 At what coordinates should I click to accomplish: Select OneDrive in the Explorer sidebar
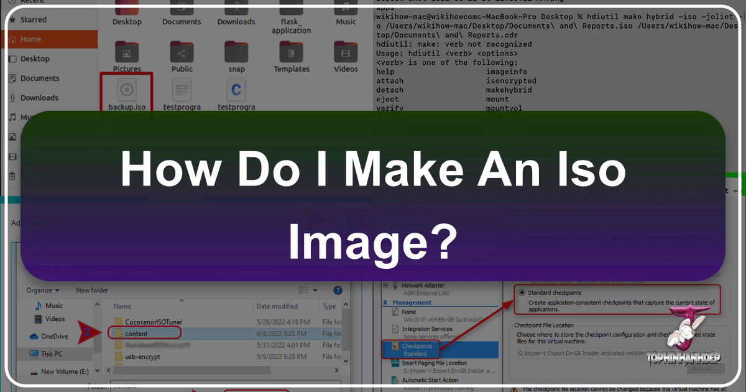tap(53, 337)
